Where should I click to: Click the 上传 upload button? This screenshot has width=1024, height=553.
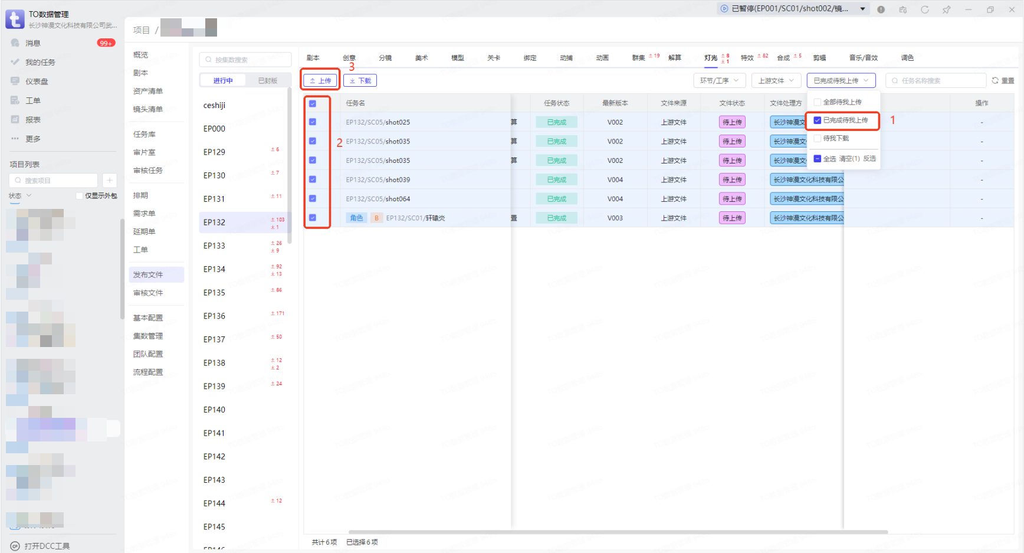(320, 81)
